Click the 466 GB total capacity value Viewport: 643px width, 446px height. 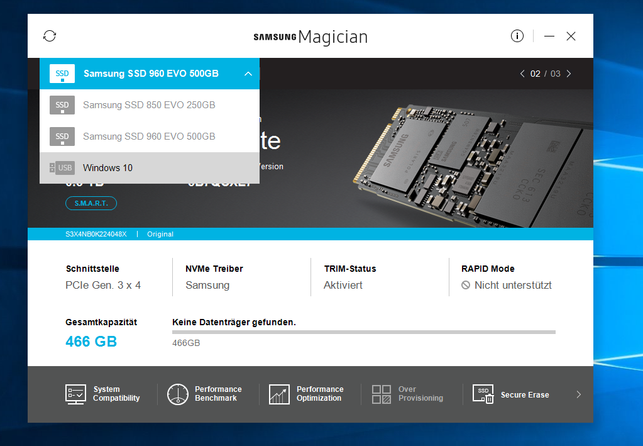[91, 342]
